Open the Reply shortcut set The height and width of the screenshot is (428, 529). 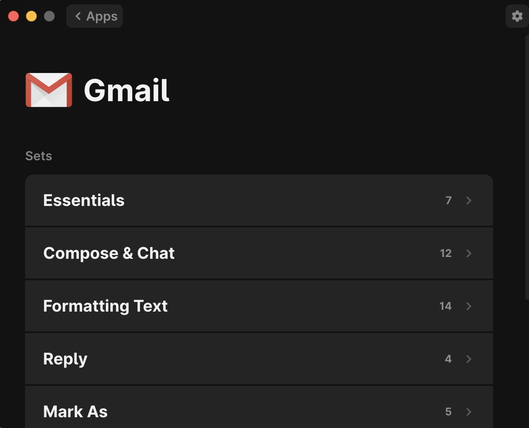tap(259, 359)
